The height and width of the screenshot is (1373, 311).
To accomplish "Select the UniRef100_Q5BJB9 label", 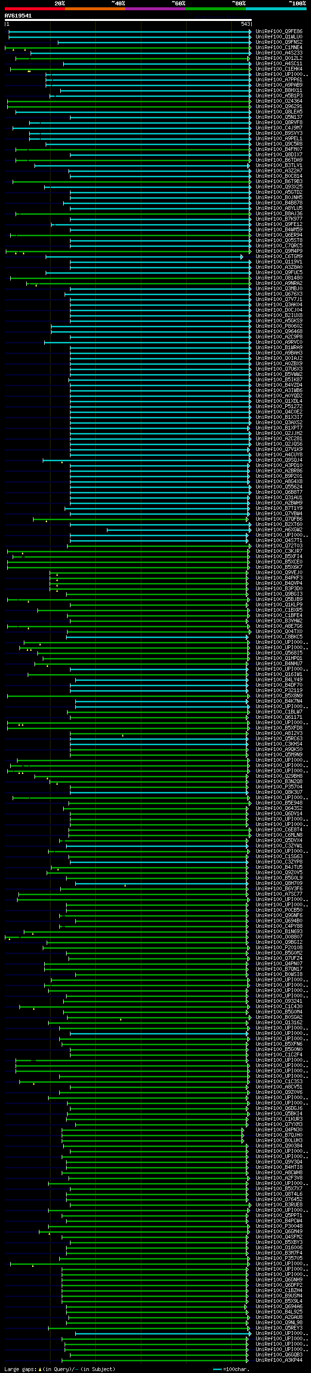I will [x=278, y=599].
